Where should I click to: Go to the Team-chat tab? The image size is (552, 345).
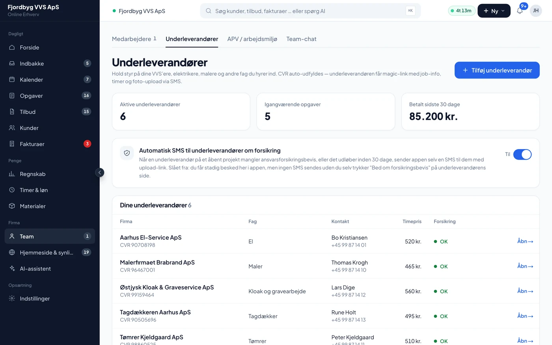point(301,39)
